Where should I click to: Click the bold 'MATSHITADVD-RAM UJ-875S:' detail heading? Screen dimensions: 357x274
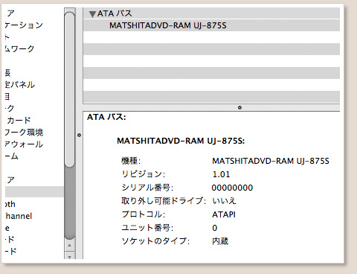click(x=181, y=141)
